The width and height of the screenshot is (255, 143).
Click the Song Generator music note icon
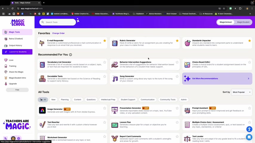[x=115, y=79]
